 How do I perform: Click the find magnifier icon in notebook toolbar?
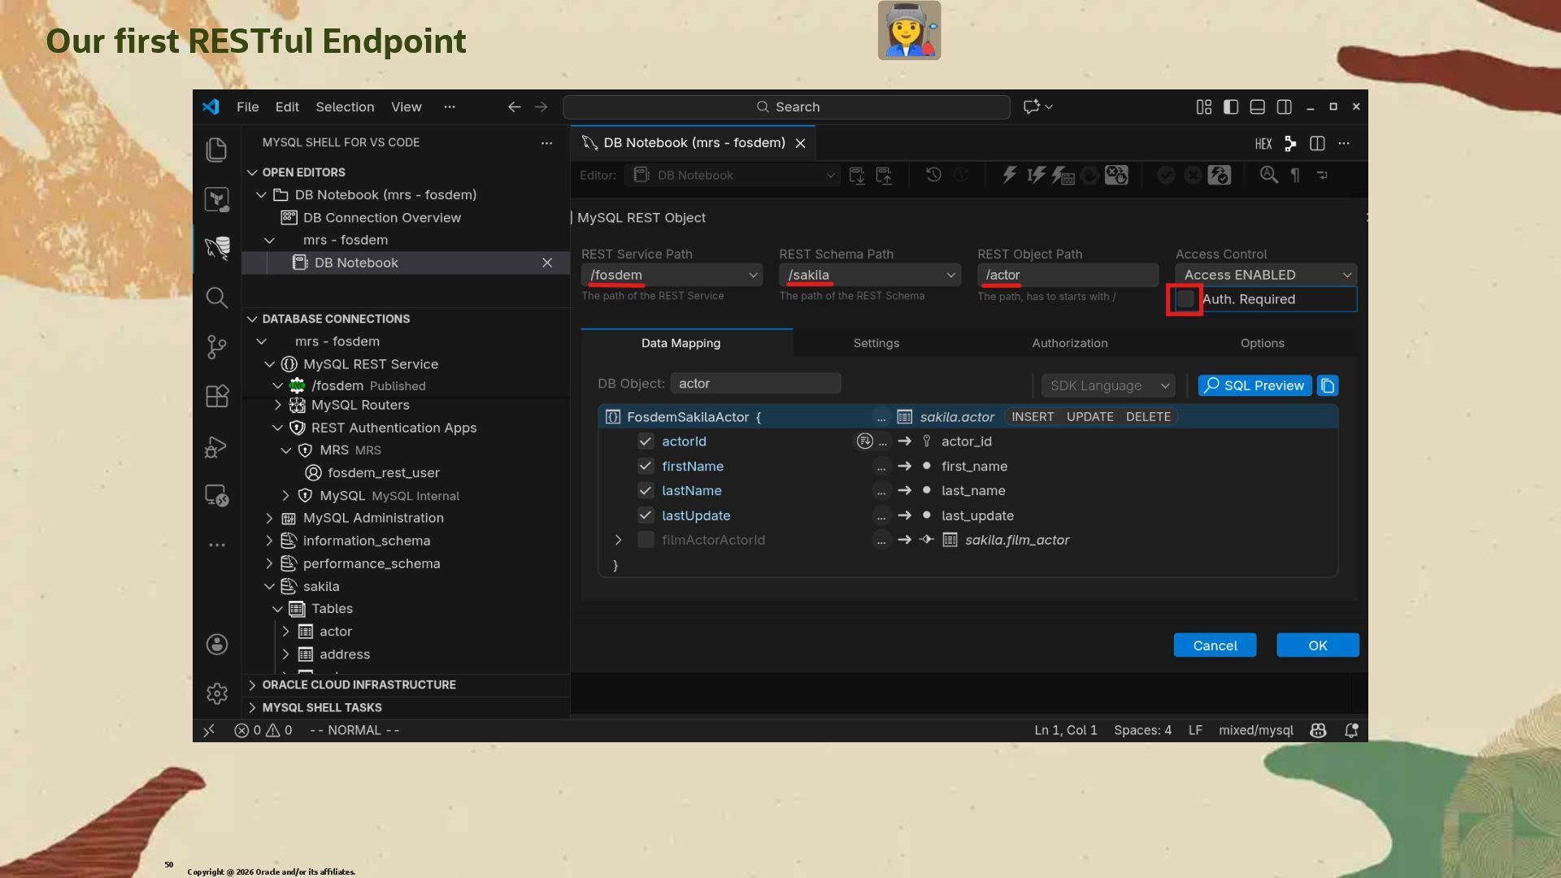click(1268, 175)
